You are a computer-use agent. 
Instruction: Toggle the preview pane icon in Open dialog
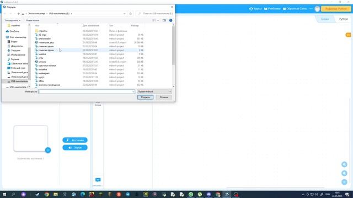tap(164, 20)
